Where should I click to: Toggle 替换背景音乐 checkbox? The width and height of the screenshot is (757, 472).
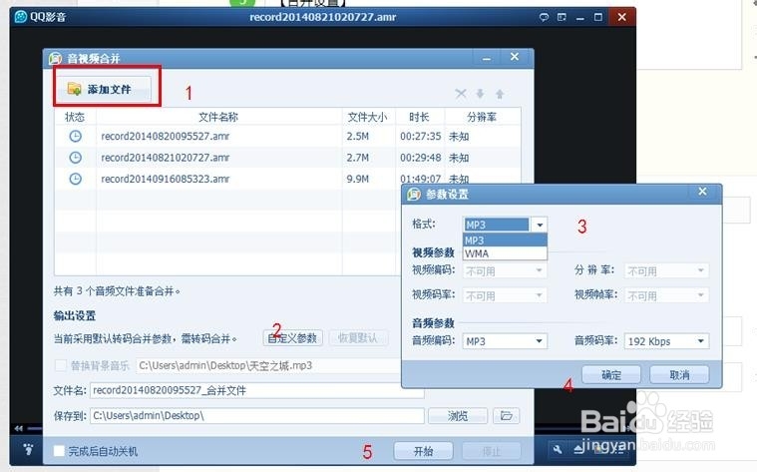click(x=61, y=365)
